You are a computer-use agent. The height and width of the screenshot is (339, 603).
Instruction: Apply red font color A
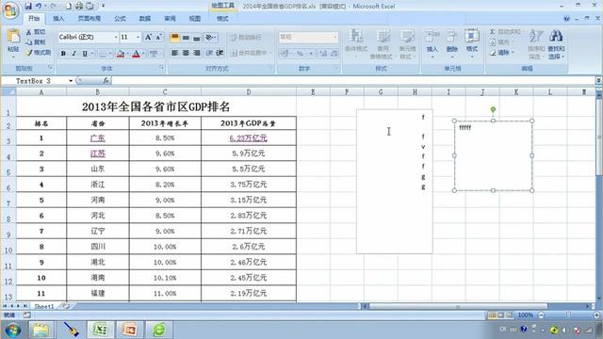136,54
